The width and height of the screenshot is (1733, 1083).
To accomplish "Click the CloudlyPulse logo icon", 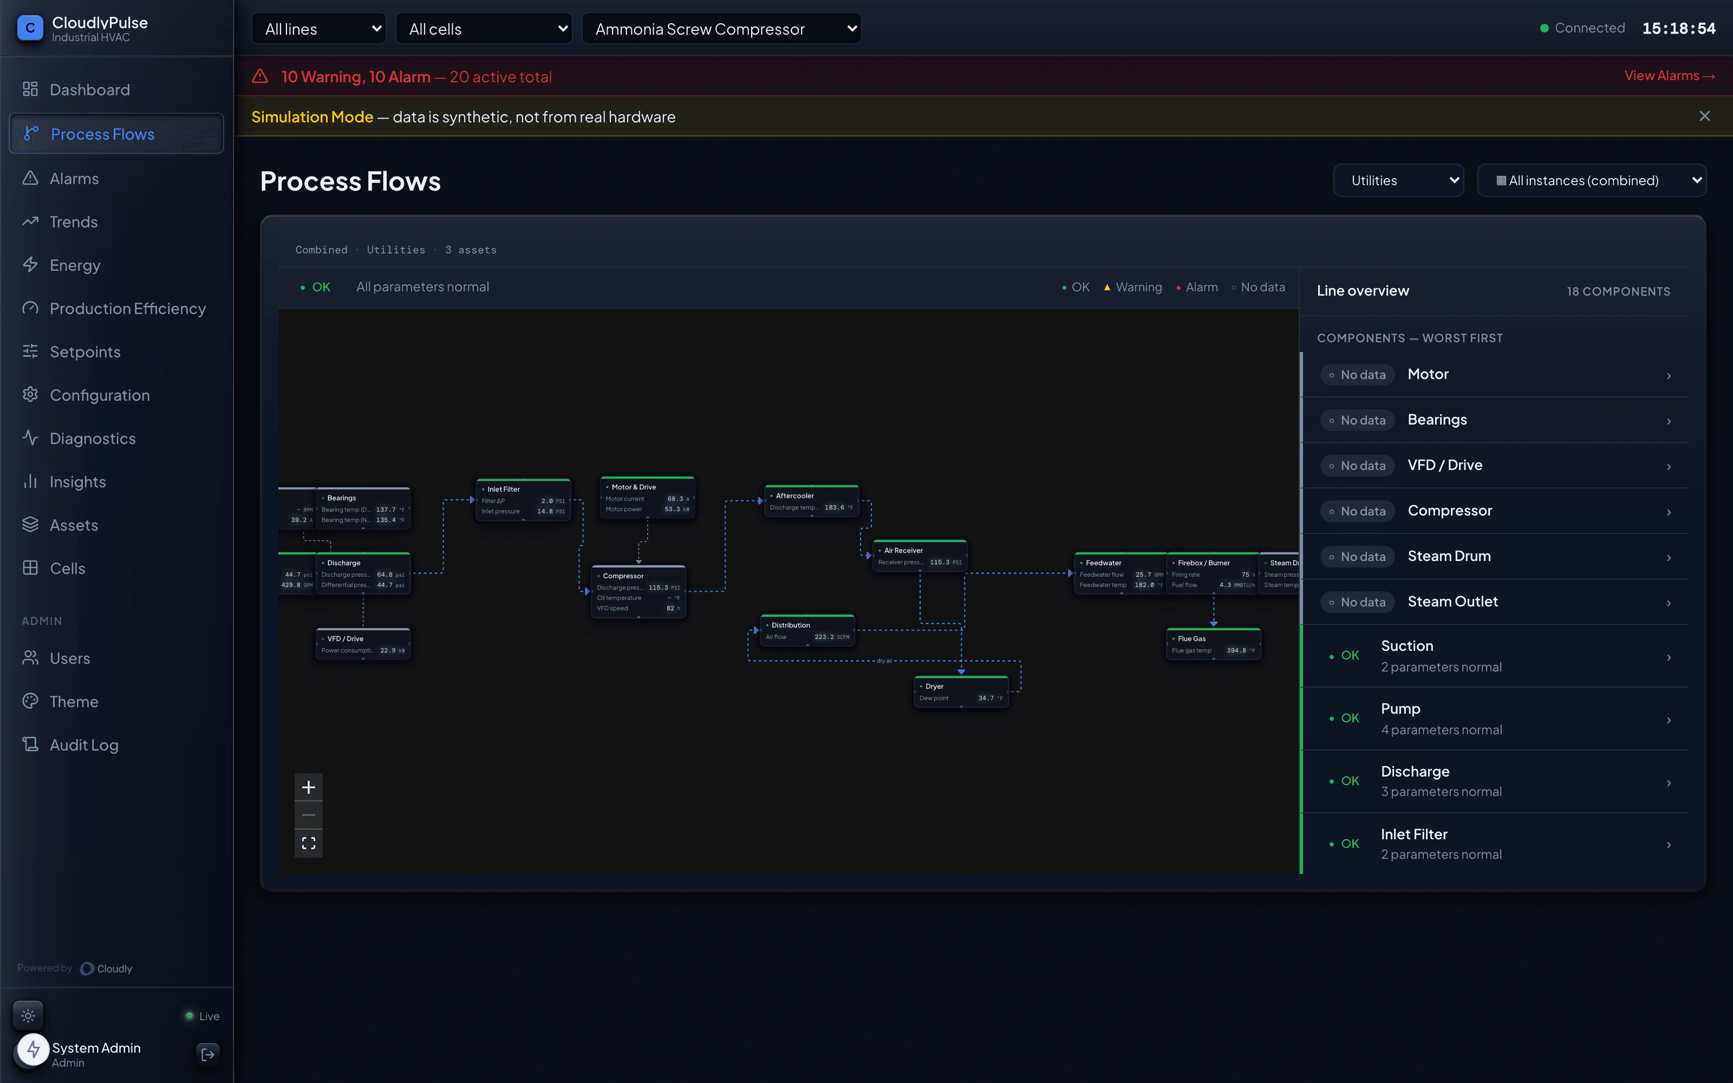I will pos(30,29).
